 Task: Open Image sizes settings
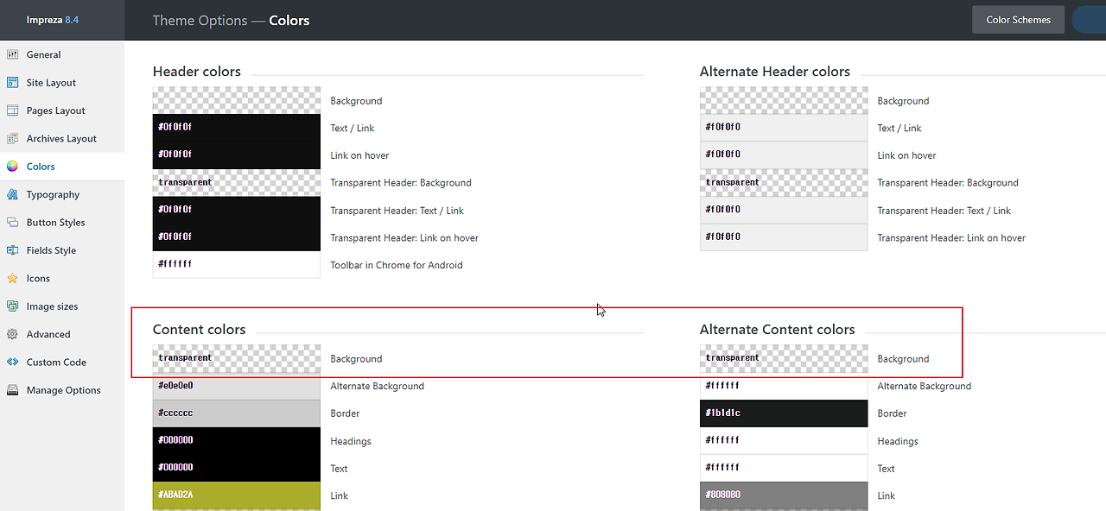[x=62, y=306]
